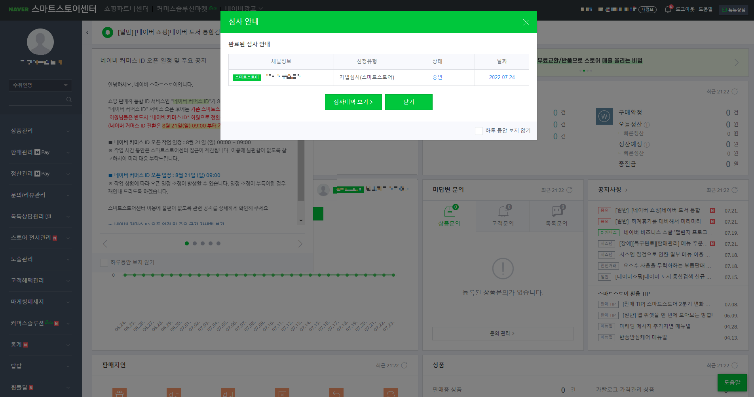
Task: Click the 닫기 button in dialog
Action: 408,102
